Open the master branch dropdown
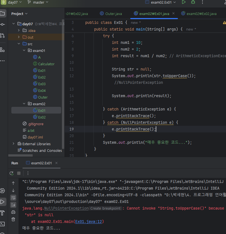Screen dimensions: 226x234 38,2
